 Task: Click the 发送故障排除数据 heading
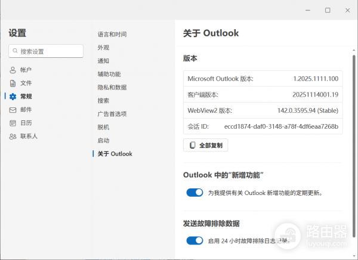click(x=211, y=223)
